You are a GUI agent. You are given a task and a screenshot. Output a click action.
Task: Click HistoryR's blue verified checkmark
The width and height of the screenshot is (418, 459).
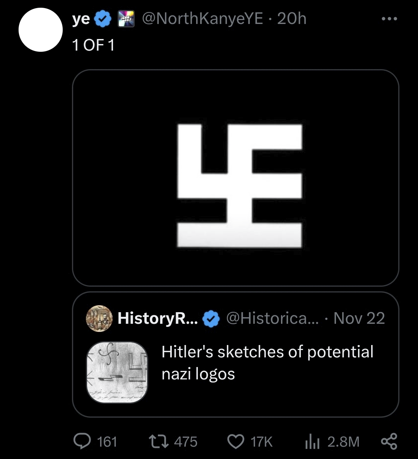211,319
